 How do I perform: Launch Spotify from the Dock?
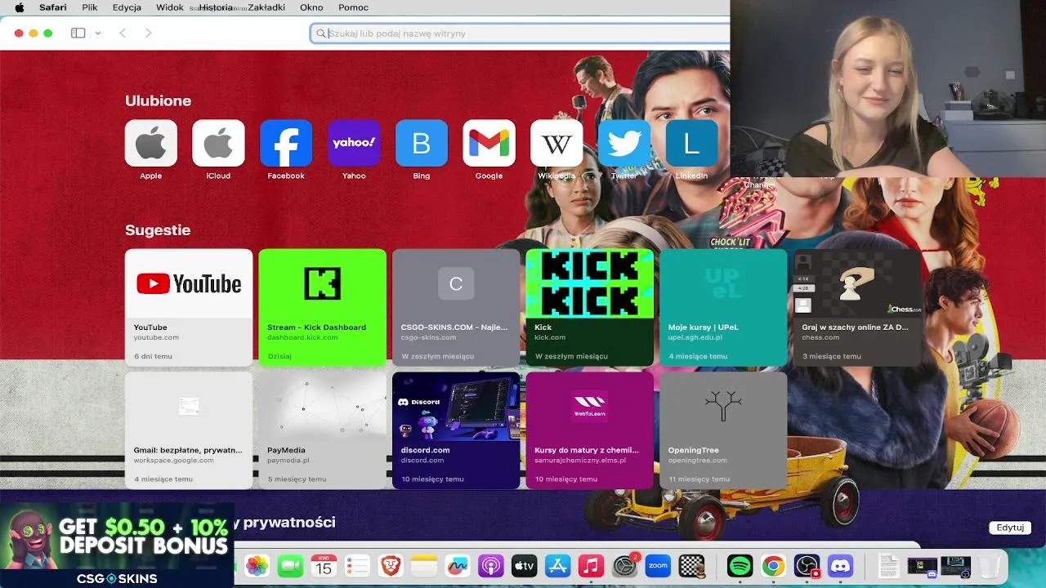click(740, 566)
